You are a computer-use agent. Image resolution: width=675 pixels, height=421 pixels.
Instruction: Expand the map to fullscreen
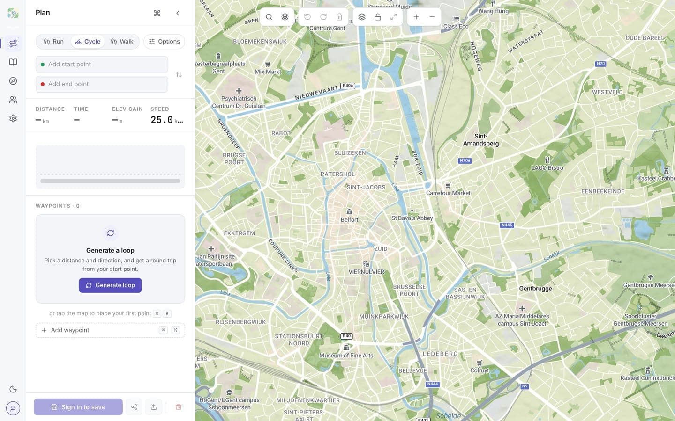pos(394,17)
